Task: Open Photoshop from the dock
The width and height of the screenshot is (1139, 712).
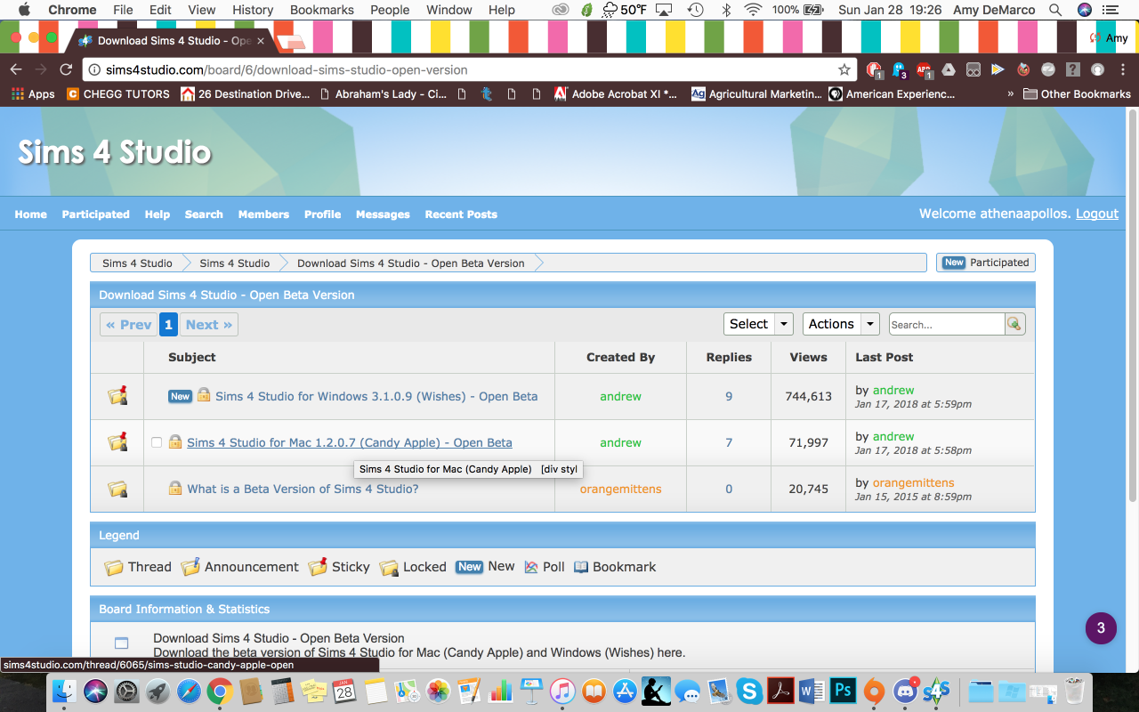Action: click(842, 690)
